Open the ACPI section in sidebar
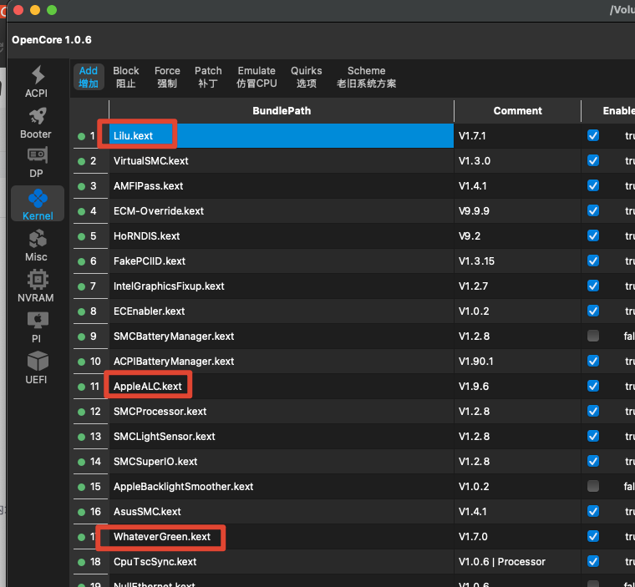The height and width of the screenshot is (587, 635). tap(37, 81)
